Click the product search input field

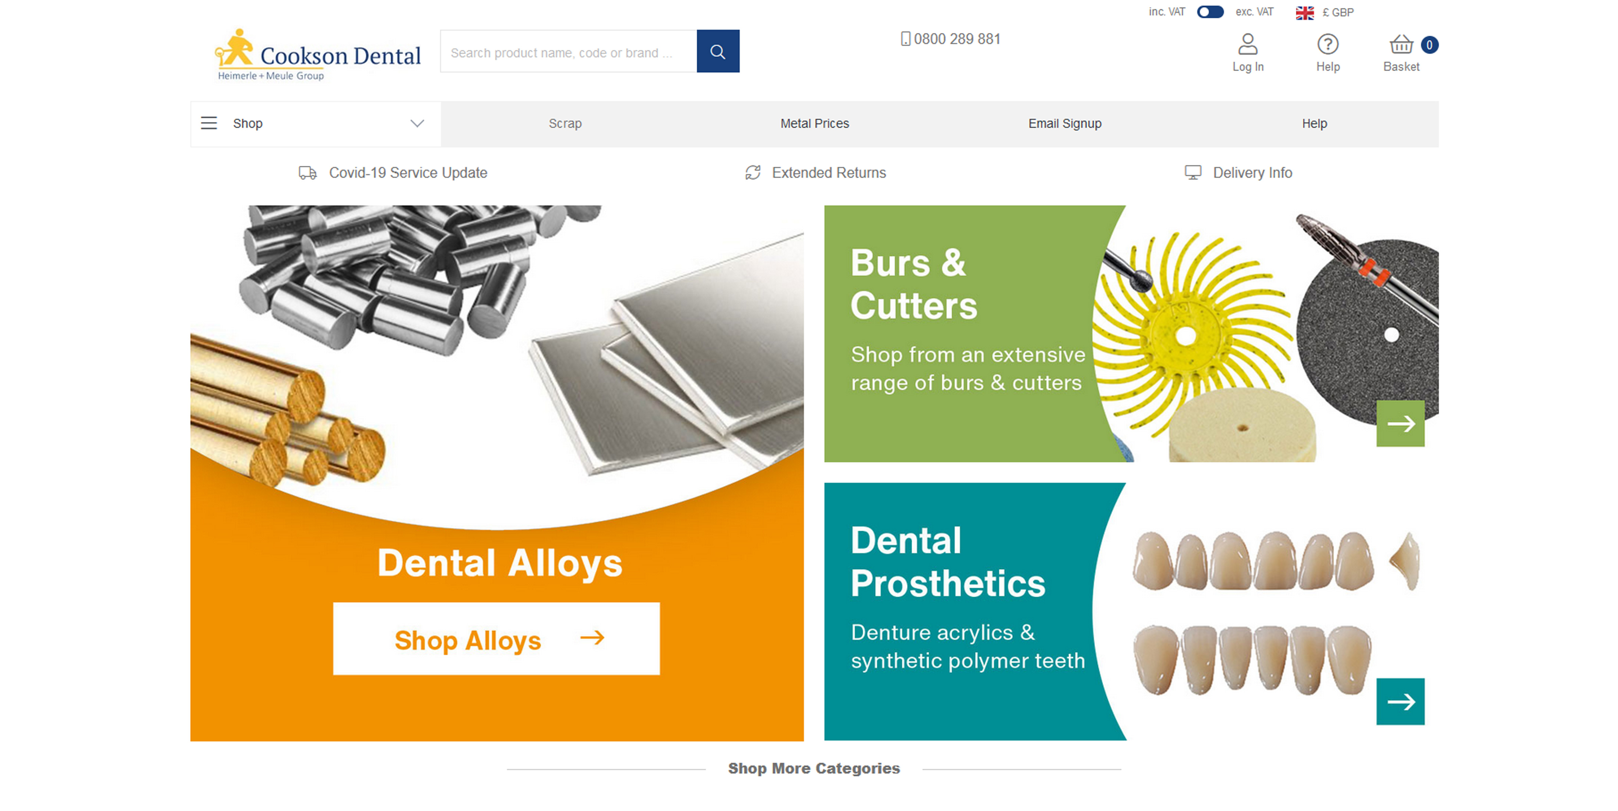(x=569, y=51)
